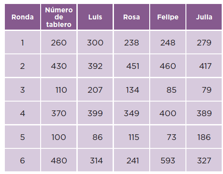The image size is (223, 174).
Task: Click Felipe's score 593
Action: tap(168, 160)
